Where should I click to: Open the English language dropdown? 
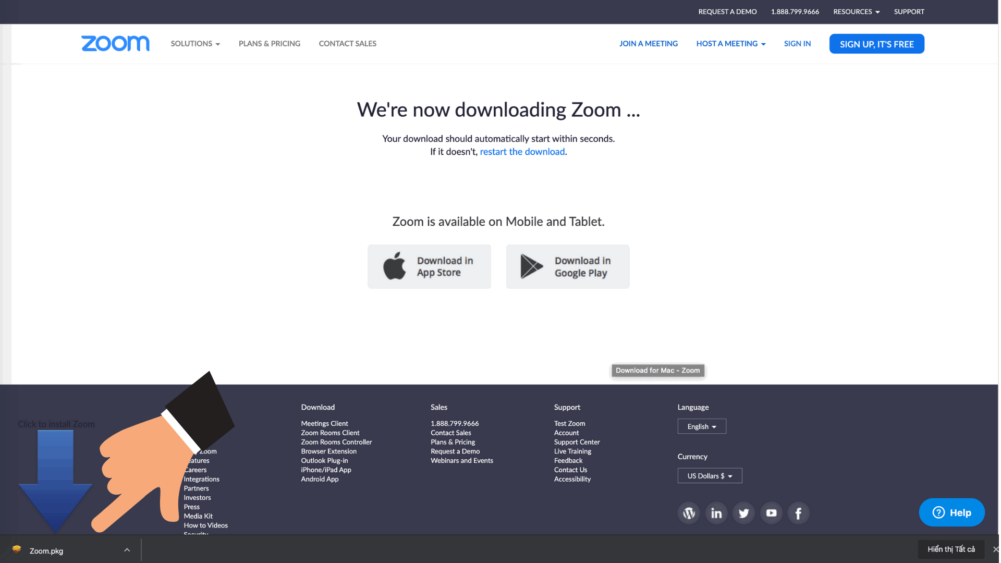(702, 426)
